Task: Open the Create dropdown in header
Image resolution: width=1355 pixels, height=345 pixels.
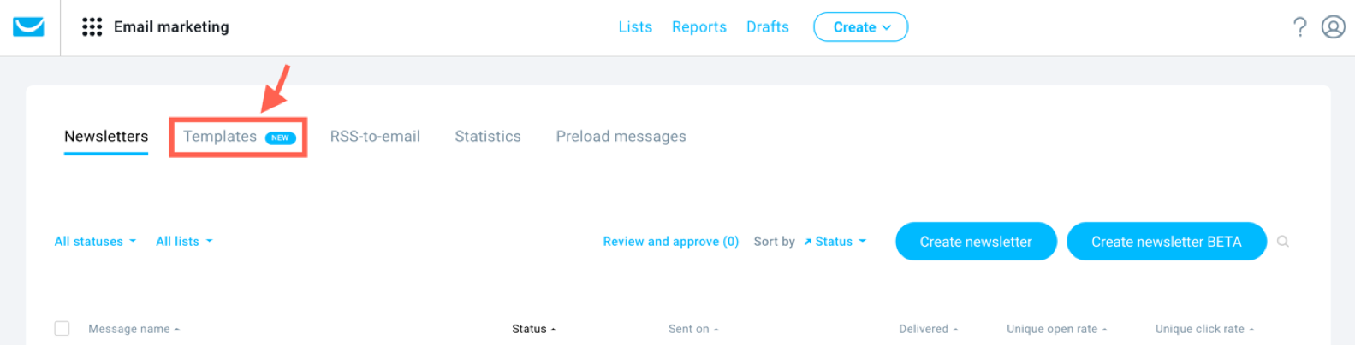Action: click(860, 27)
